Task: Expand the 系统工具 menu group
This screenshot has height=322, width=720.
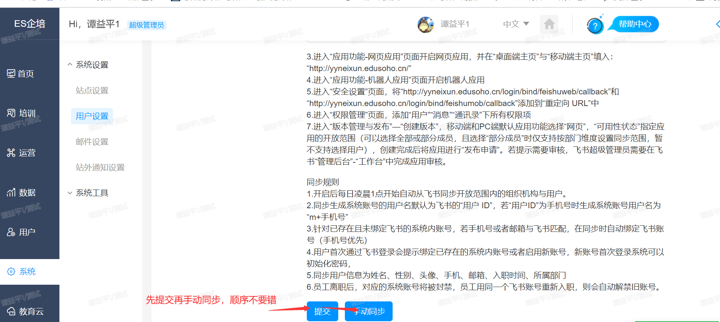Action: [70, 193]
